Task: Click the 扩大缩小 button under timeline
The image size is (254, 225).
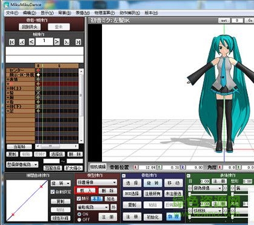Action: pyautogui.click(x=73, y=168)
